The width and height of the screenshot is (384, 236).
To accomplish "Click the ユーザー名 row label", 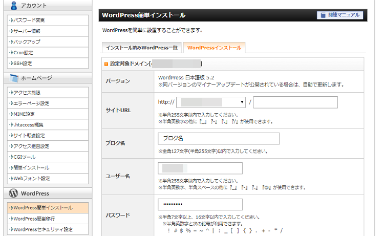I will click(x=118, y=176).
